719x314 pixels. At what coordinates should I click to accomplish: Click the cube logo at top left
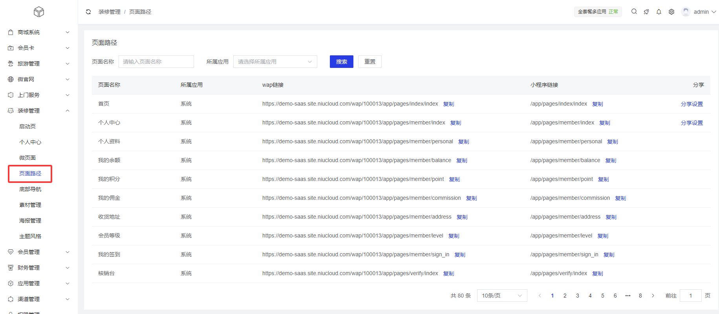[39, 12]
